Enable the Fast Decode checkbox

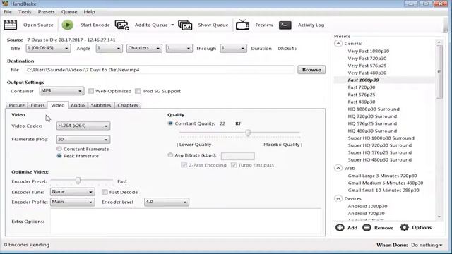pyautogui.click(x=105, y=192)
